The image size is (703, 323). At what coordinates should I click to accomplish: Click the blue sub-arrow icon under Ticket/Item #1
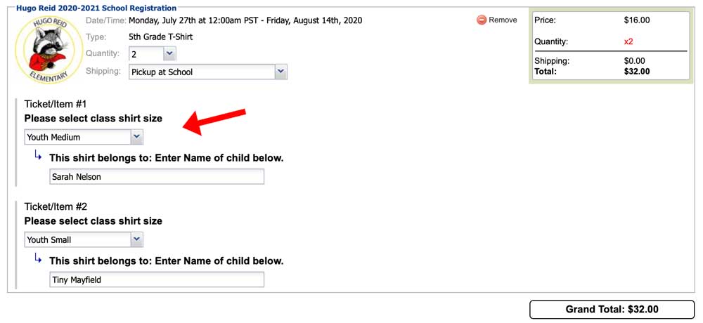tap(38, 156)
